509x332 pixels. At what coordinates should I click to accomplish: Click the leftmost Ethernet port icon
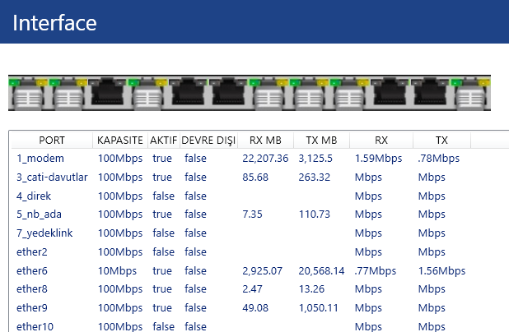[27, 94]
